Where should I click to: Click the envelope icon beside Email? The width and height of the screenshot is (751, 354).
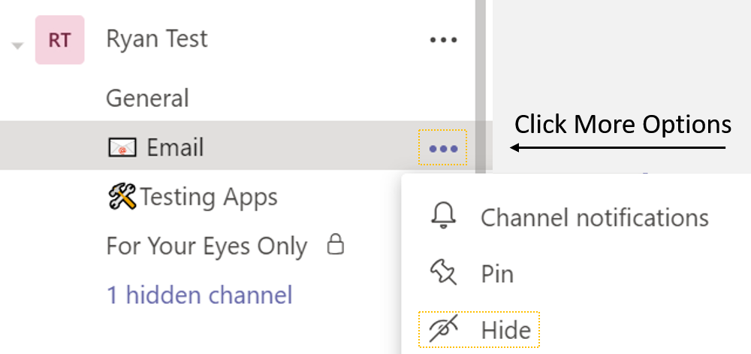tap(122, 147)
